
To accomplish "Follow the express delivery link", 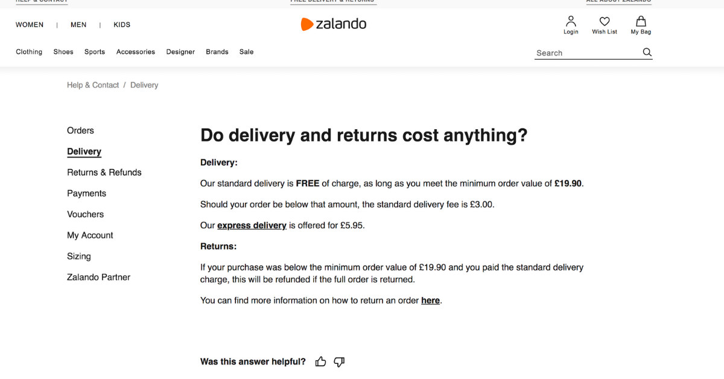I will (x=252, y=225).
